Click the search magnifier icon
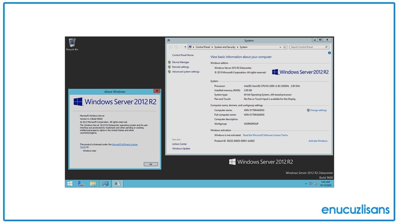 (x=326, y=47)
